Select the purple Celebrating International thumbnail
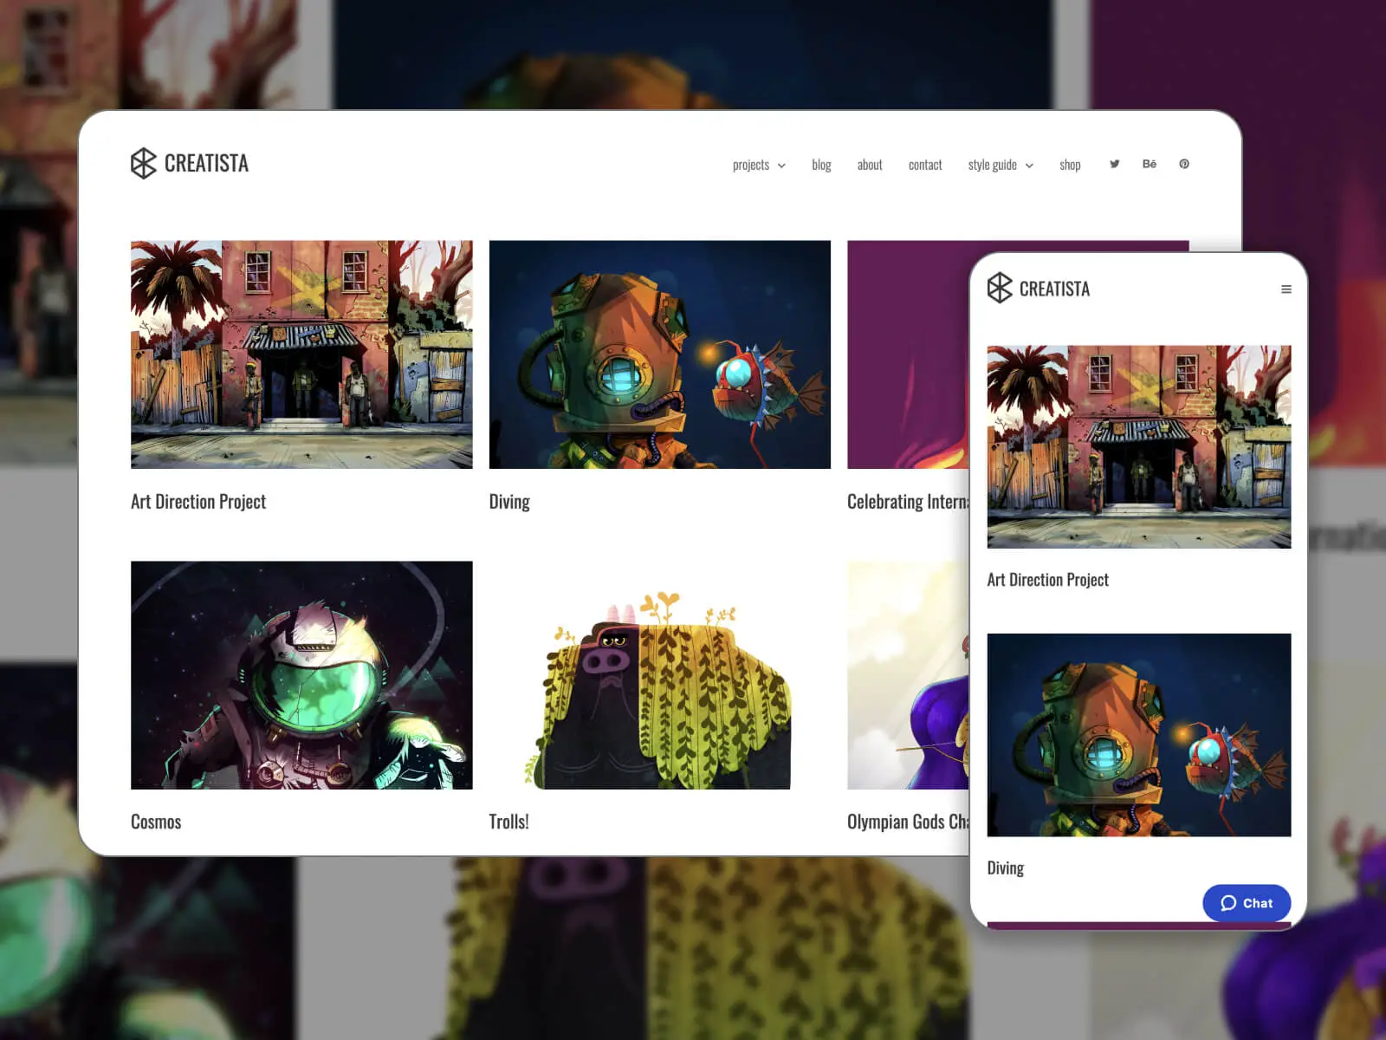Viewport: 1386px width, 1040px height. click(x=908, y=354)
